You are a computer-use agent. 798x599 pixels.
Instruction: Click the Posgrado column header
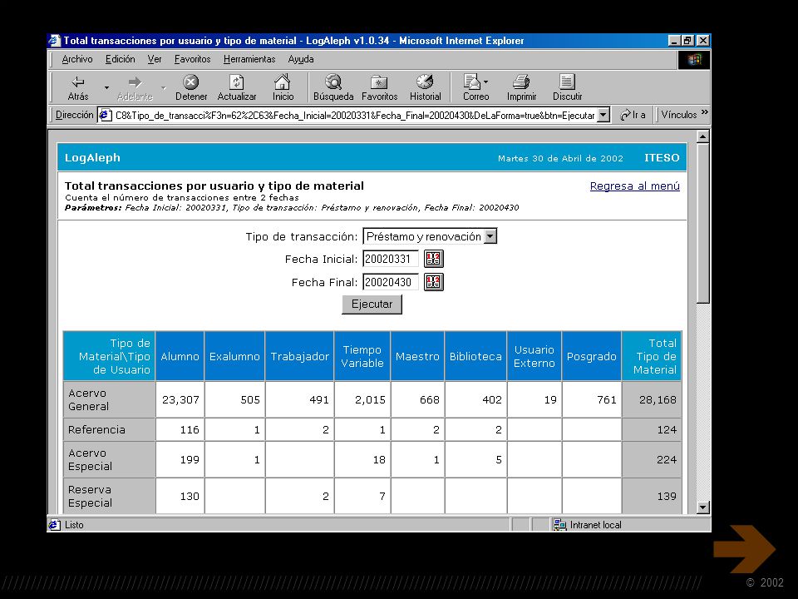pyautogui.click(x=591, y=356)
